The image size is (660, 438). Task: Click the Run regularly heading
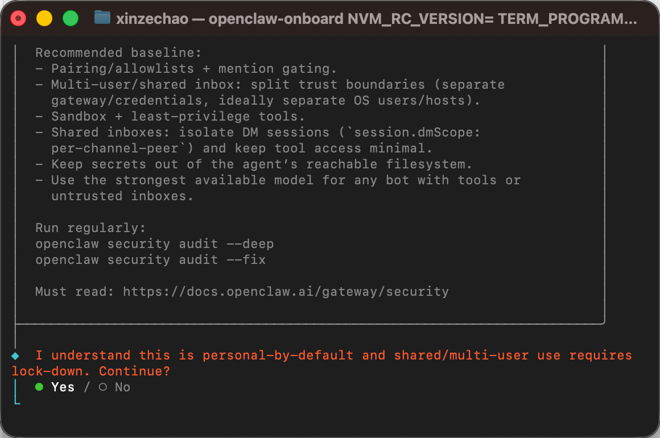click(90, 228)
